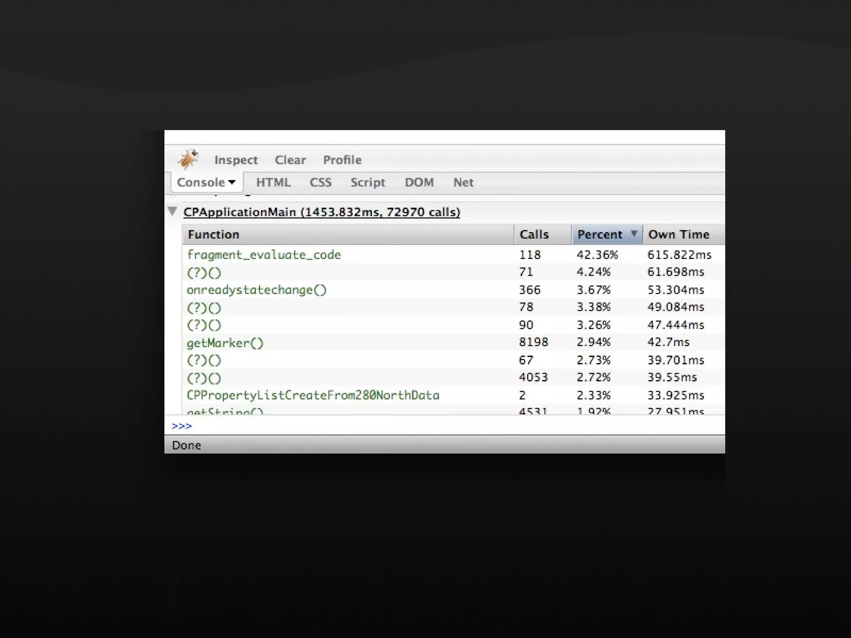Switch to the CSS tab
The height and width of the screenshot is (638, 851).
pos(320,182)
